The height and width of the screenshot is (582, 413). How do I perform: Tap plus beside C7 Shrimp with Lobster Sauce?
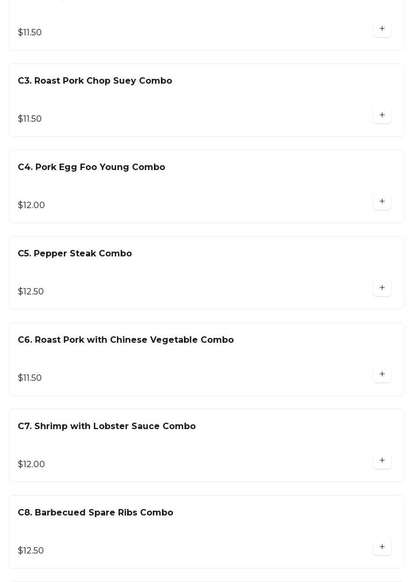(382, 461)
